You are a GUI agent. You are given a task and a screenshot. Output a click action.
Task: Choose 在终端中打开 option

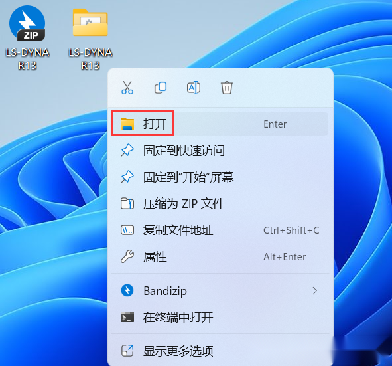220,318
